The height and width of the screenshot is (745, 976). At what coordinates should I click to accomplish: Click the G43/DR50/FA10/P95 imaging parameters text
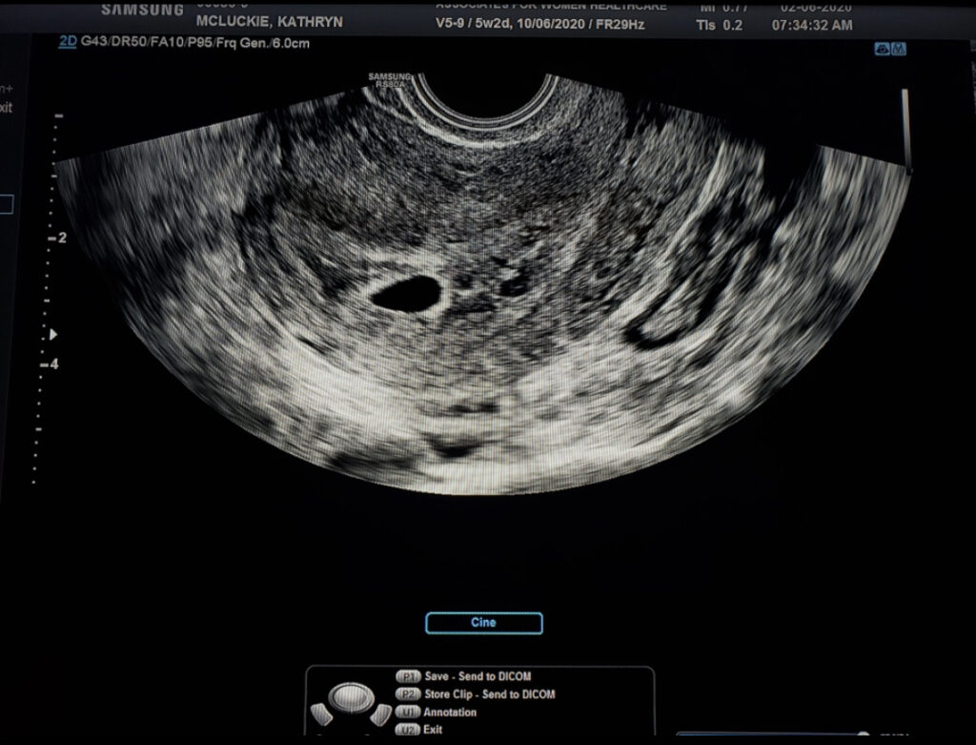coord(194,43)
